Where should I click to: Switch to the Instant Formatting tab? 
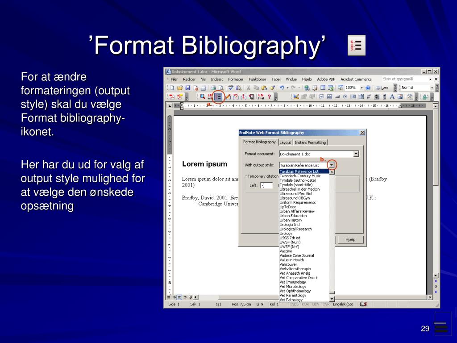click(310, 142)
